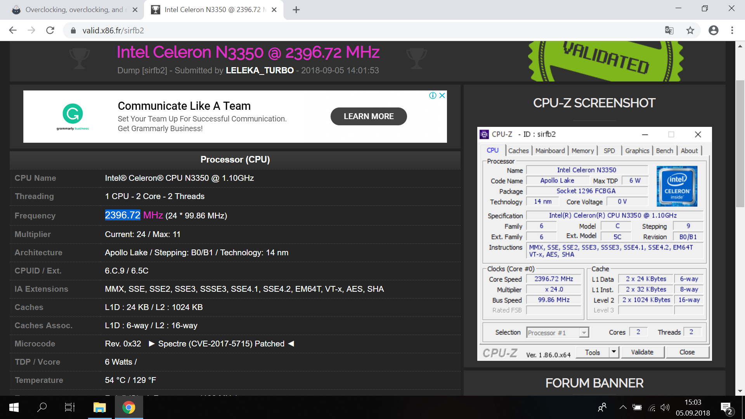Open the Communicate Like A Team headline
745x419 pixels.
pyautogui.click(x=184, y=106)
